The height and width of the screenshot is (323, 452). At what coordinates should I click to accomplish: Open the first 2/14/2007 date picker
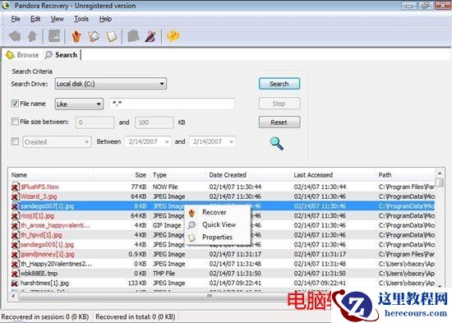click(148, 141)
